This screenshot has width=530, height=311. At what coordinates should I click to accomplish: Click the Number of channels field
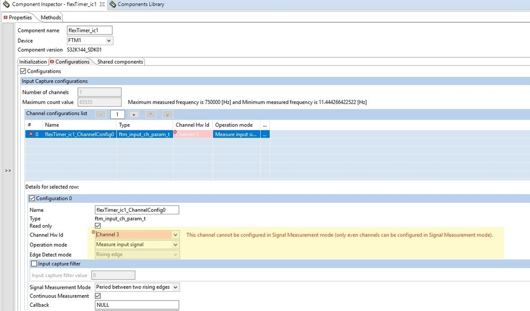point(99,92)
